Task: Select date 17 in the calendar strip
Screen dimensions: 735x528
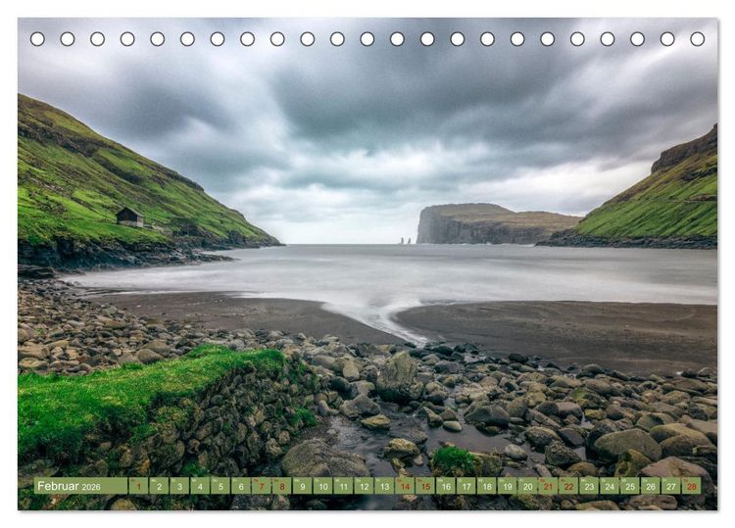Action: tap(466, 486)
